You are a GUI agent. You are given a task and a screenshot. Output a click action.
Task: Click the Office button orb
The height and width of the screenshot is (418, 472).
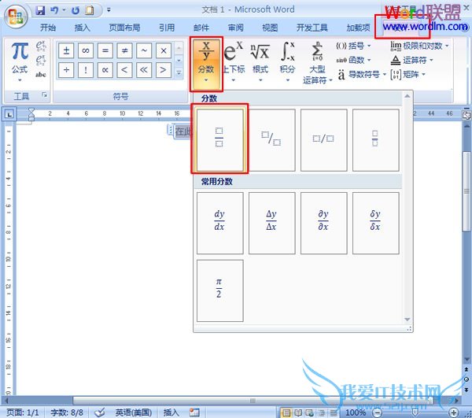click(16, 17)
